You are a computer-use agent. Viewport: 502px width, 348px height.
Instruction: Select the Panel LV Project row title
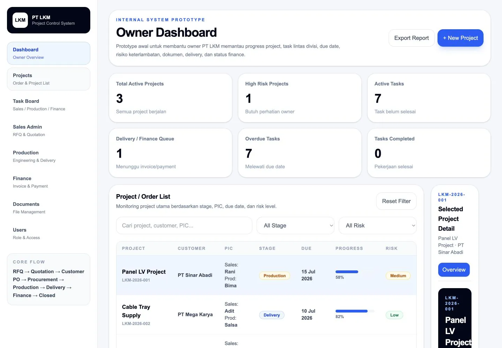144,272
